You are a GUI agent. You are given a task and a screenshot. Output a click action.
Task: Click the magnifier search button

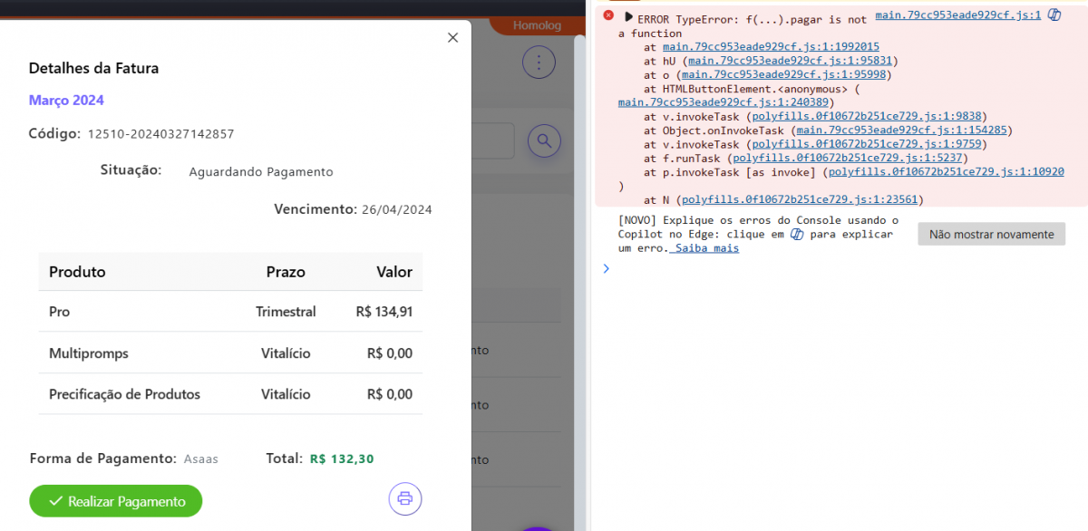click(x=544, y=140)
